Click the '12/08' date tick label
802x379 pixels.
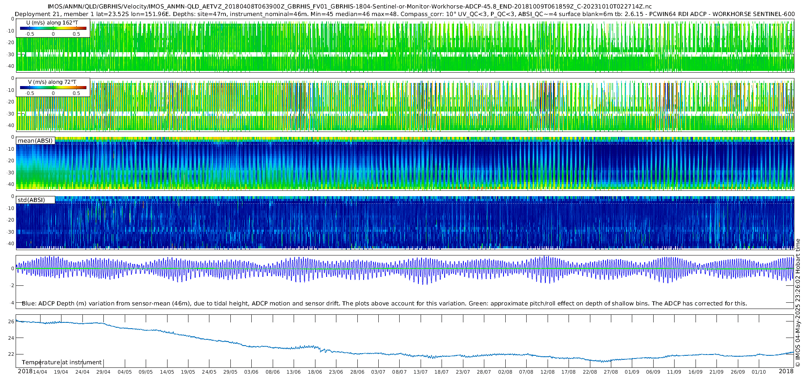click(x=548, y=372)
